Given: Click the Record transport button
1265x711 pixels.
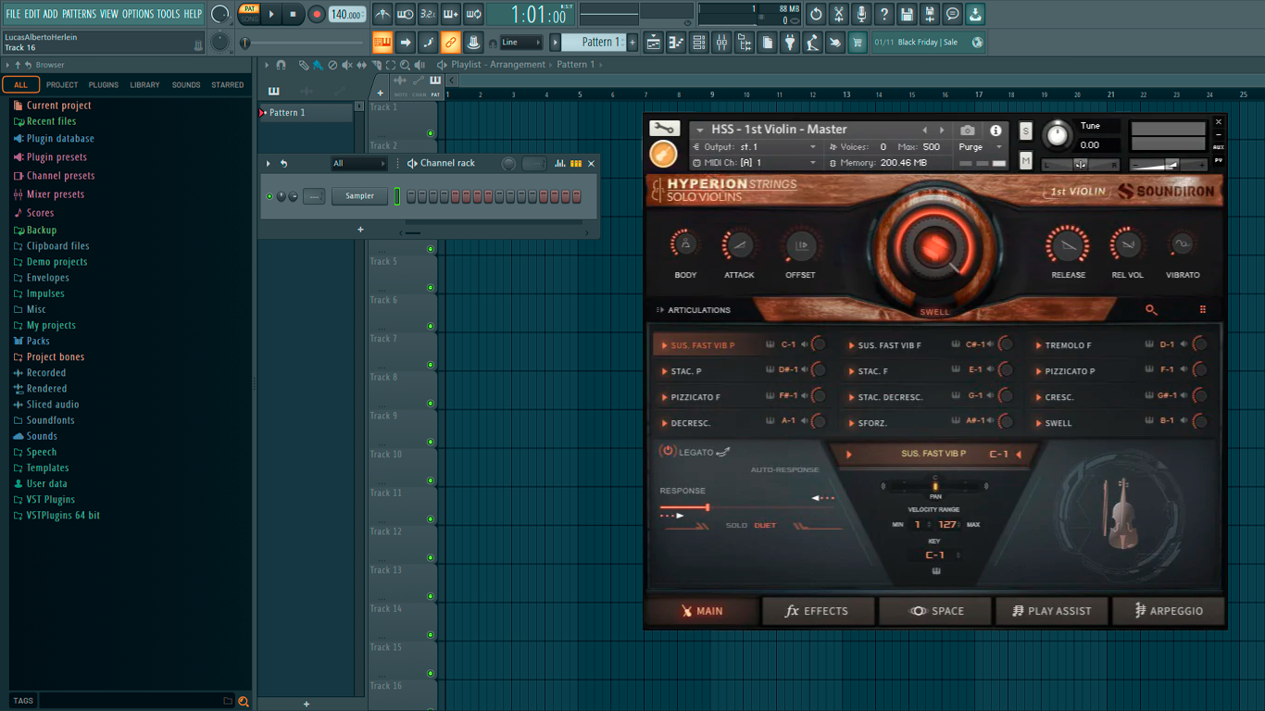Looking at the screenshot, I should [317, 14].
